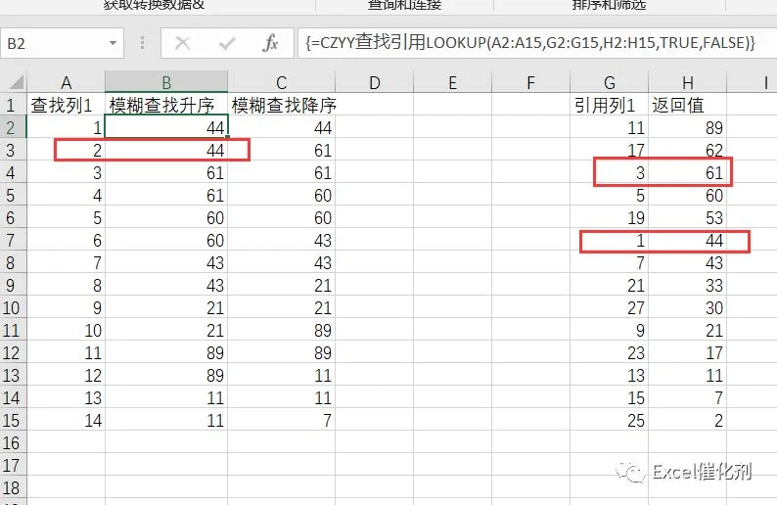This screenshot has height=505, width=777.
Task: Click the formula bar options dots handle
Action: coord(142,43)
